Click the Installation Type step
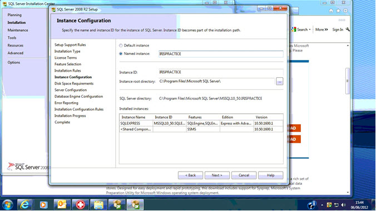376x211 pixels. (x=67, y=51)
